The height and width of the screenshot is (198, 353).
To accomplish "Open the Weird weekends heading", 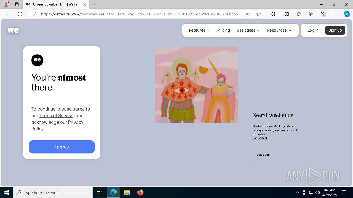I will point(273,115).
